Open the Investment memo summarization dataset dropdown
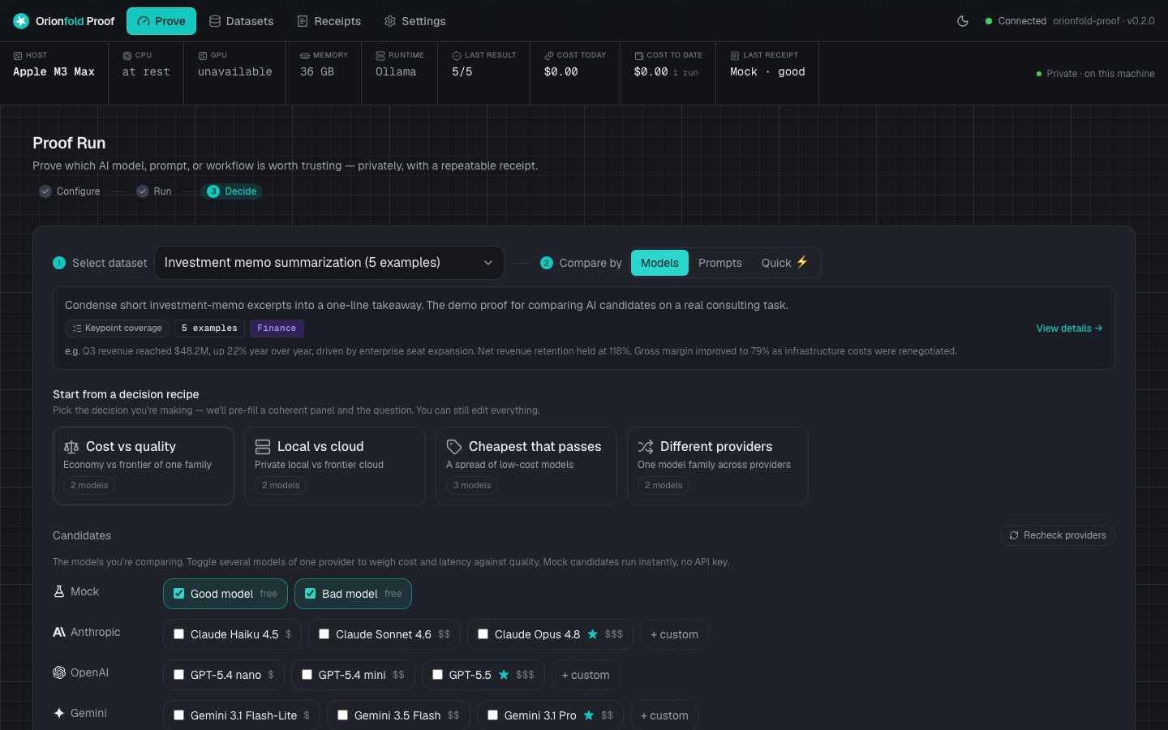 tap(329, 263)
